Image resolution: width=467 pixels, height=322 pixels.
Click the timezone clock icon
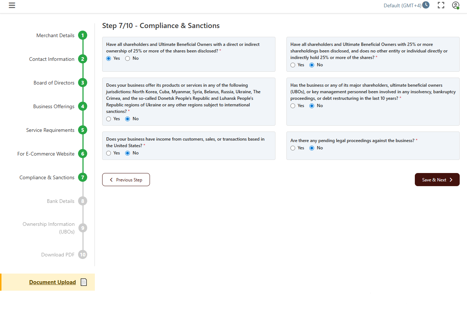426,5
